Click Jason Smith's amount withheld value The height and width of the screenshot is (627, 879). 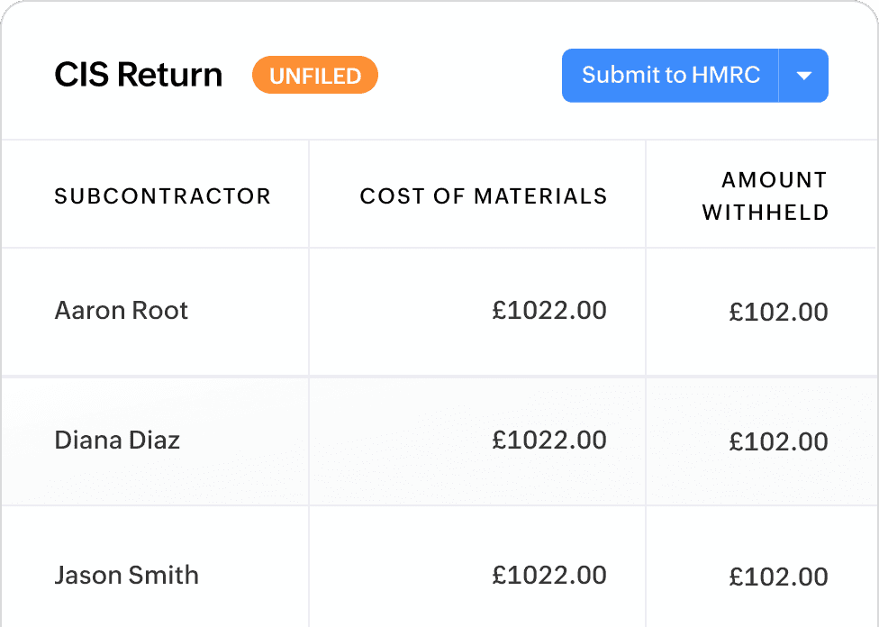(778, 577)
